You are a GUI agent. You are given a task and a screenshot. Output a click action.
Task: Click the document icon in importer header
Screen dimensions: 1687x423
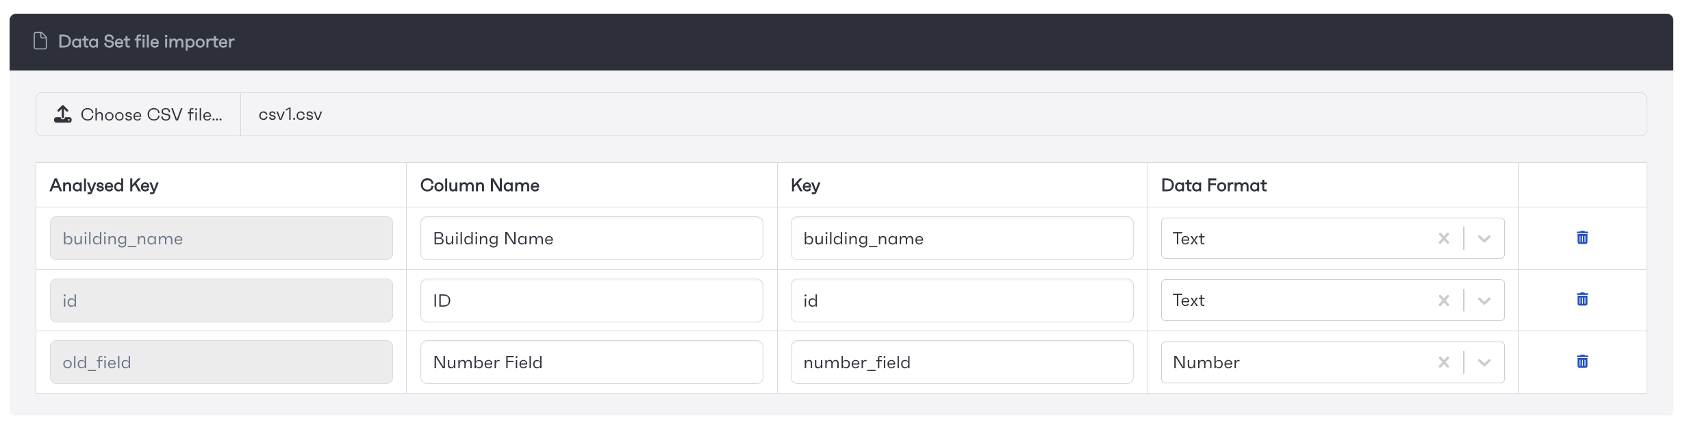pyautogui.click(x=40, y=41)
